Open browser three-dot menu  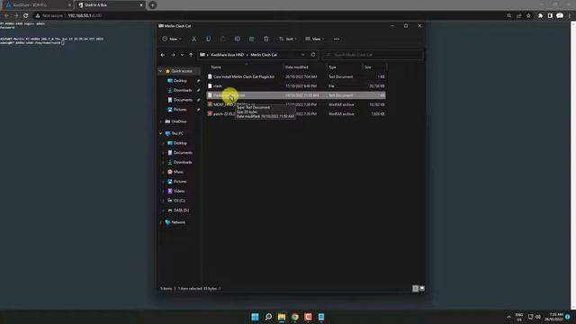pos(570,16)
